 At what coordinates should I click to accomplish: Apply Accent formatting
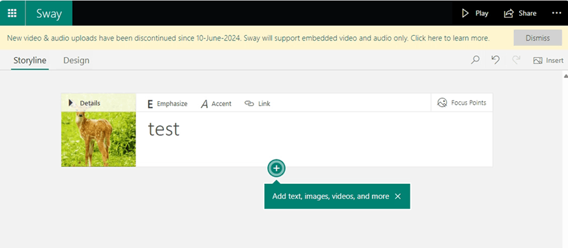(216, 104)
